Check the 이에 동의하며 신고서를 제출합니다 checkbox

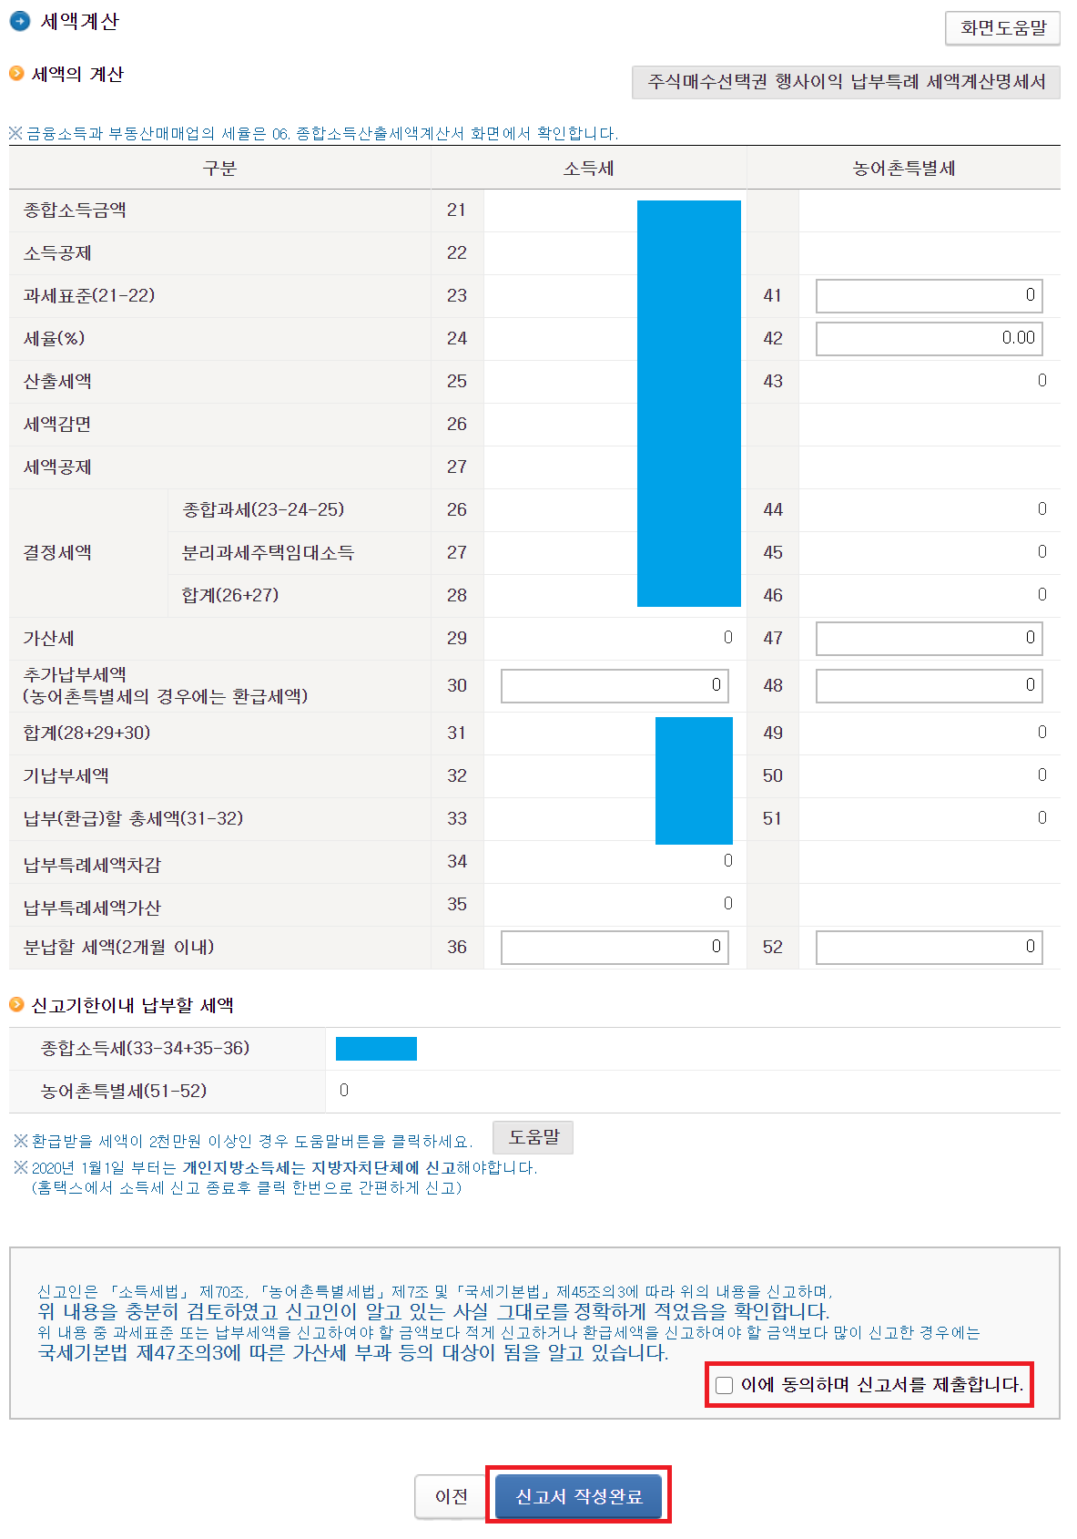(725, 1385)
